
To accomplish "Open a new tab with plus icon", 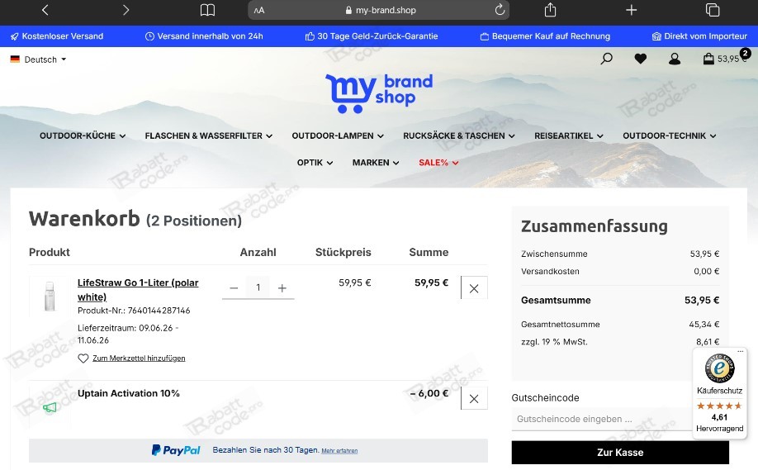I will coord(632,10).
